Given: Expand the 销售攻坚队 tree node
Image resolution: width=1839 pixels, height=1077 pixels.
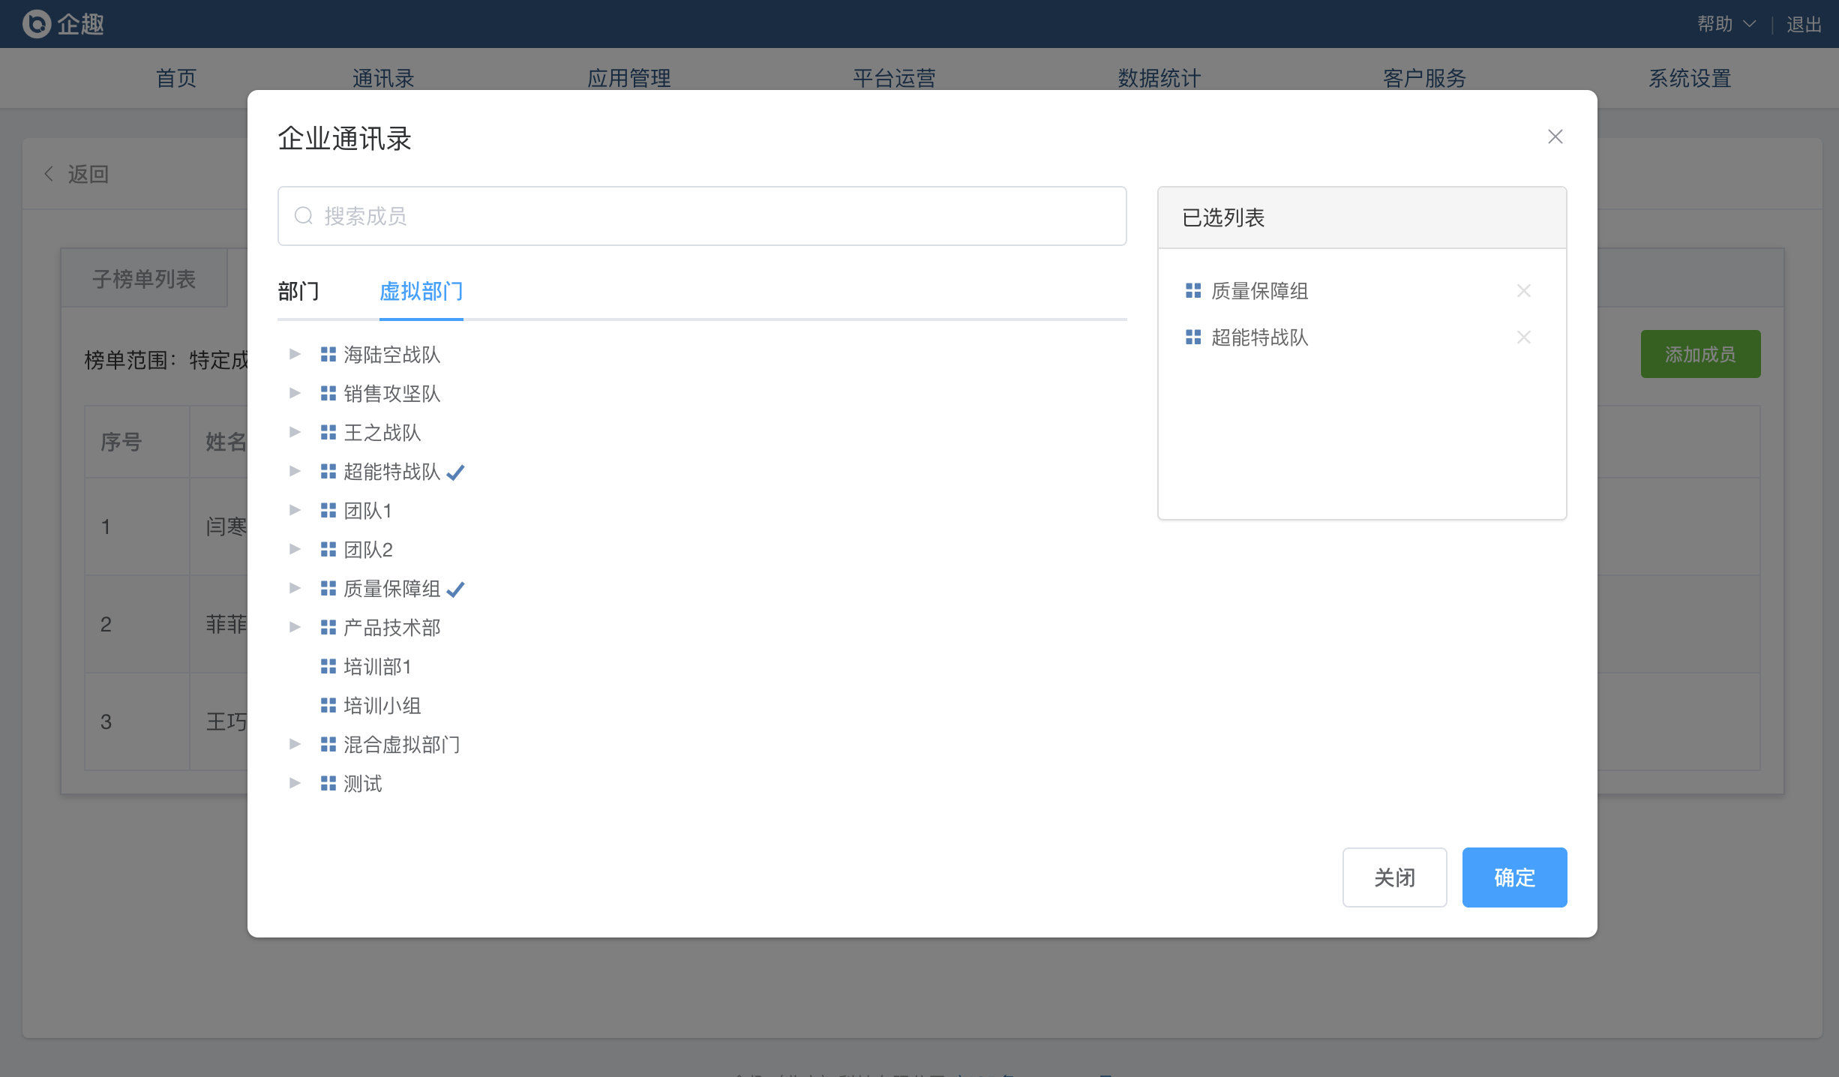Looking at the screenshot, I should [x=295, y=393].
